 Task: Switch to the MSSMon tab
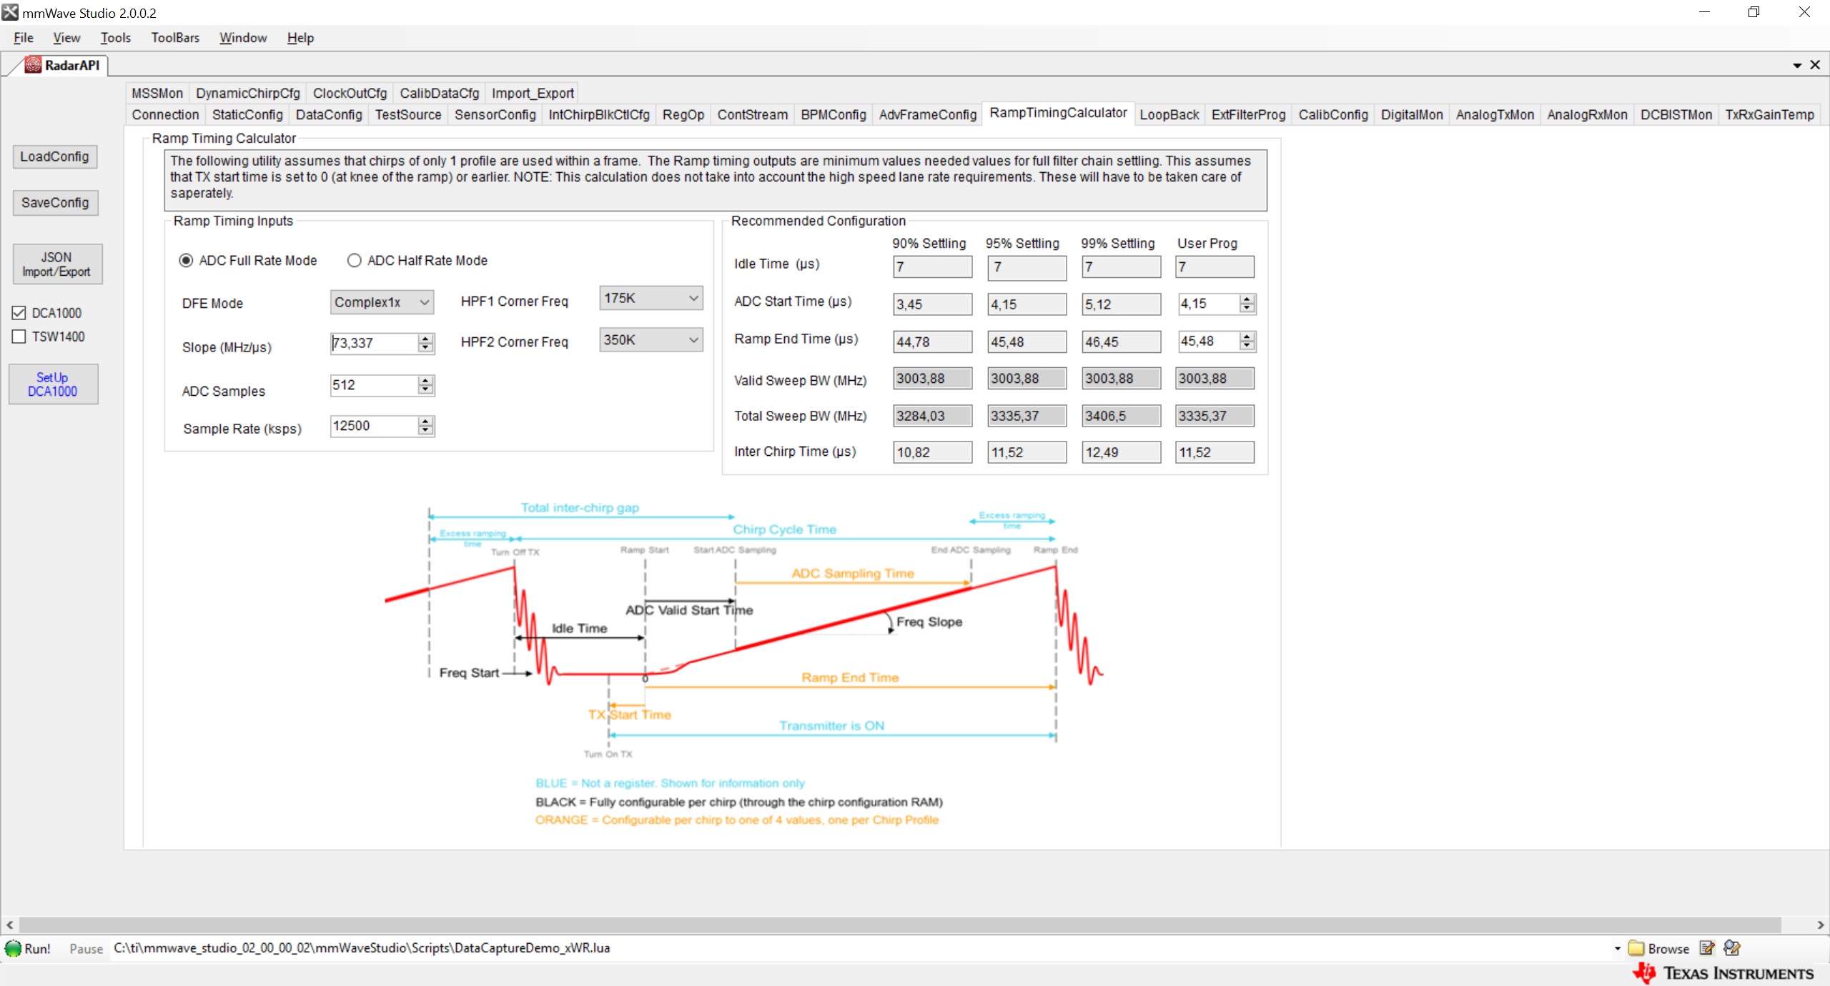[157, 93]
